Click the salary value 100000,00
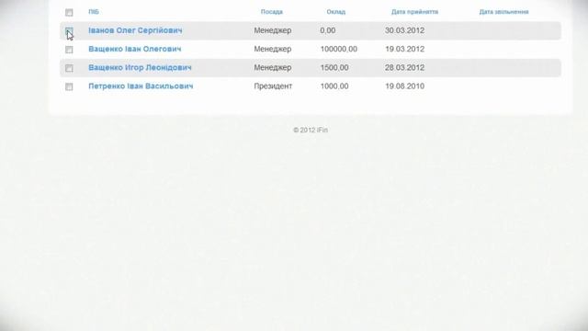 339,49
